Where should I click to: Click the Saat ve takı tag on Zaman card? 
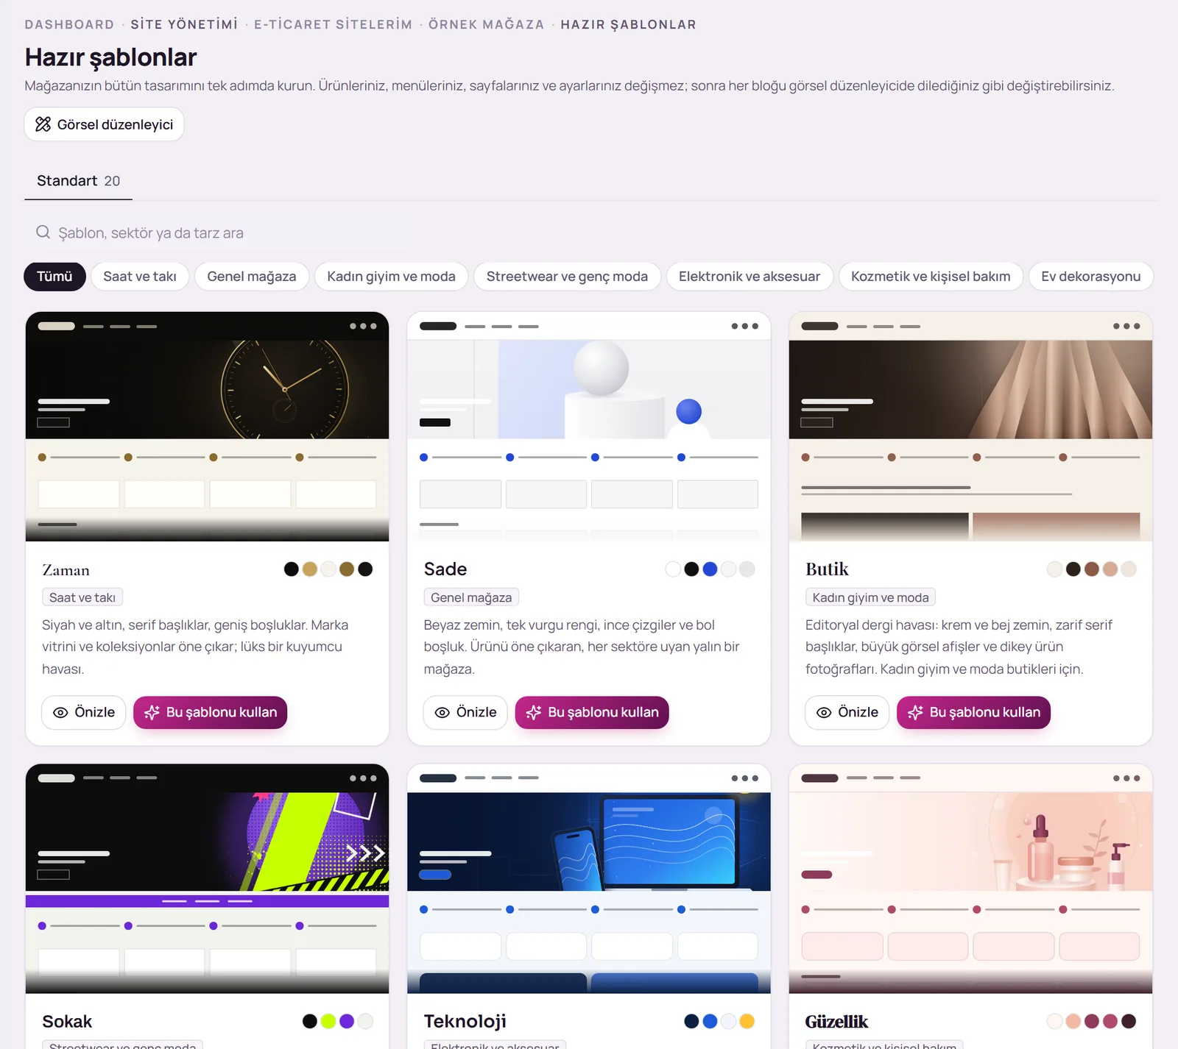click(82, 597)
